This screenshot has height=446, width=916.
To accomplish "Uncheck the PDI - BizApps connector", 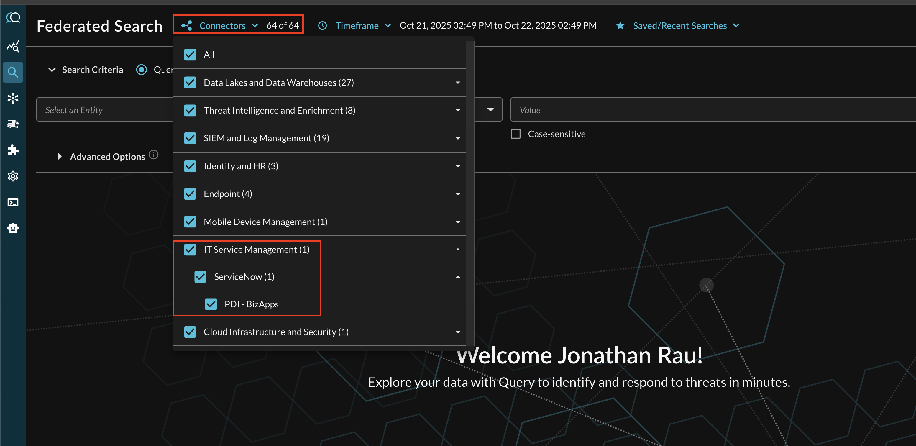I will click(211, 304).
